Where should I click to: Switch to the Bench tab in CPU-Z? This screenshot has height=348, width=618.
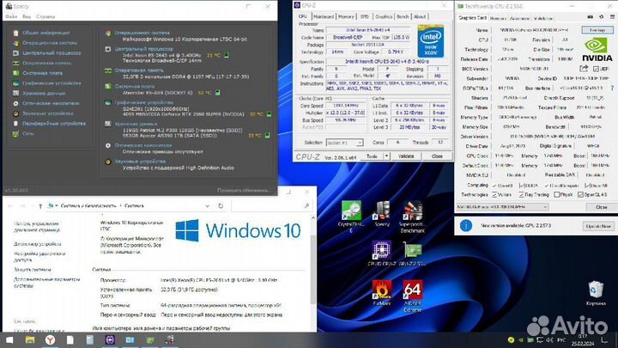[403, 16]
